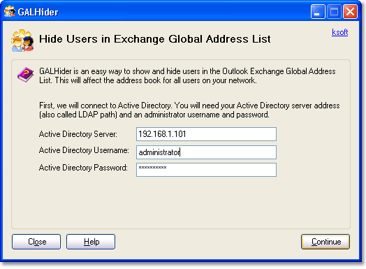The image size is (366, 269).
Task: Open the ksoft link
Action: tap(339, 32)
